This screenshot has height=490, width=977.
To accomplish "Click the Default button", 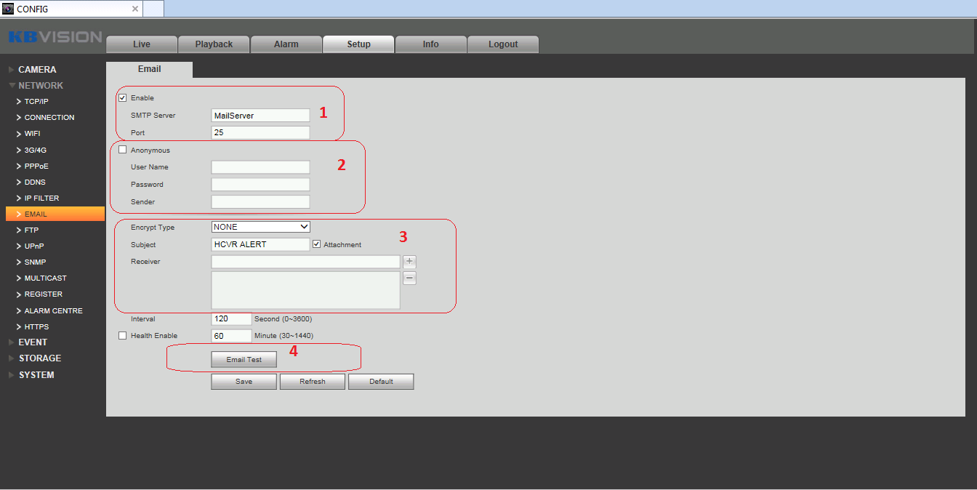I will 381,382.
